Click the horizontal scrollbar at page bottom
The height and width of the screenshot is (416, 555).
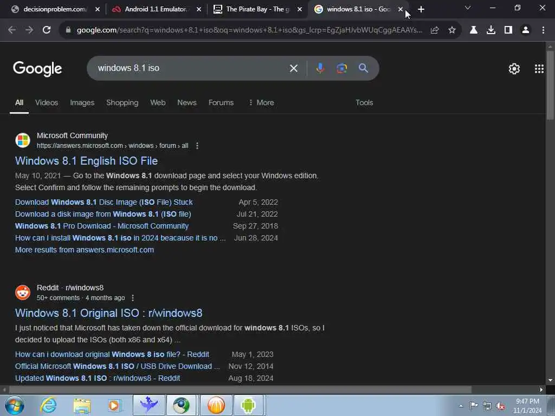tap(240, 390)
